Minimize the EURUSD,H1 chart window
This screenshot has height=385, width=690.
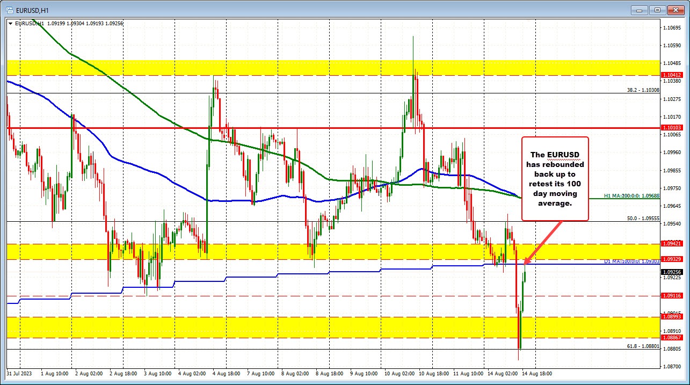click(640, 9)
